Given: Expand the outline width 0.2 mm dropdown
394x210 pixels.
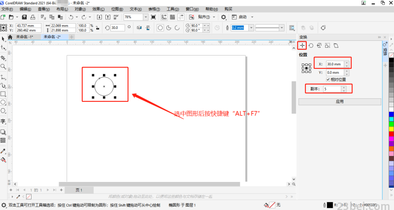Looking at the screenshot, I should (251, 28).
